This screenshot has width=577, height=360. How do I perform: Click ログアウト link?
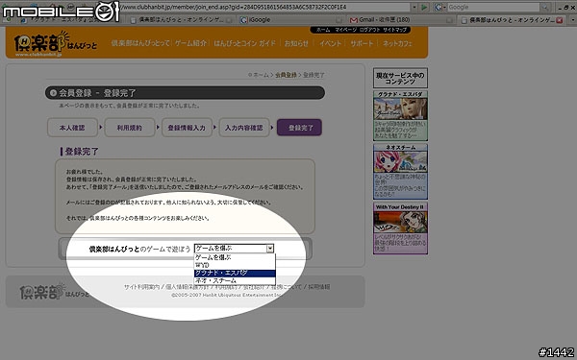[x=369, y=30]
